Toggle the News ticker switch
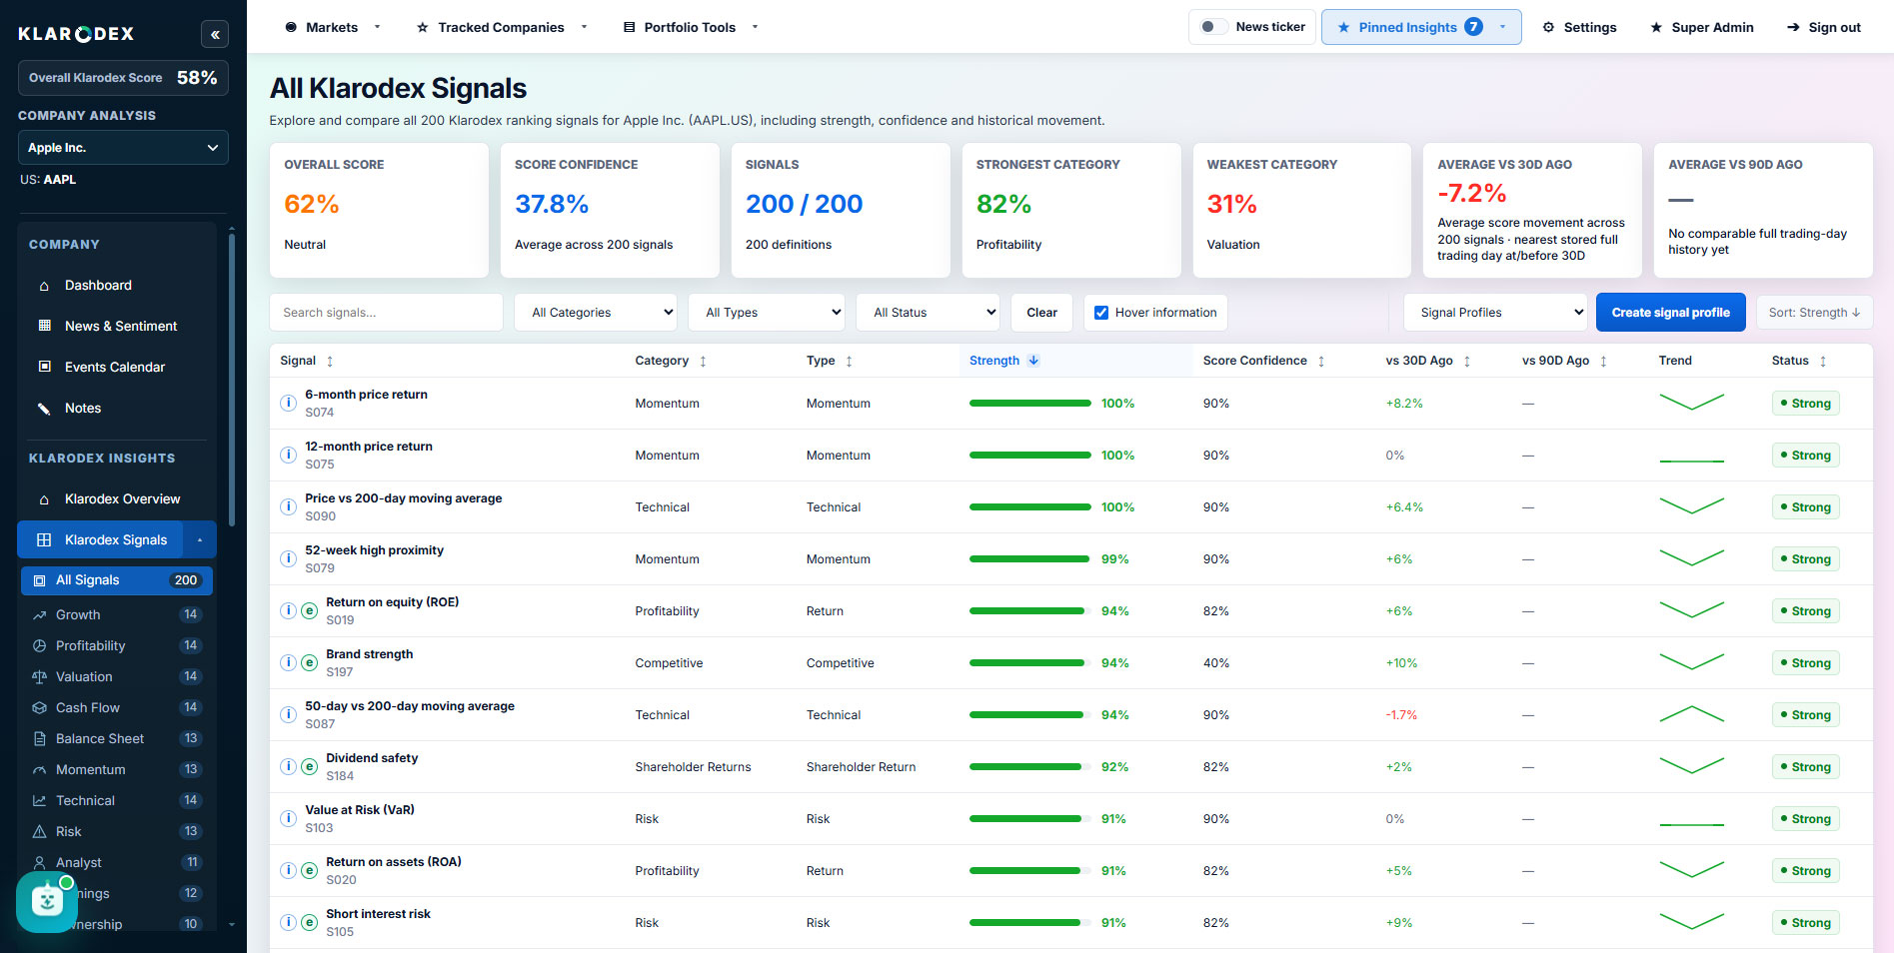This screenshot has width=1894, height=953. (x=1213, y=27)
